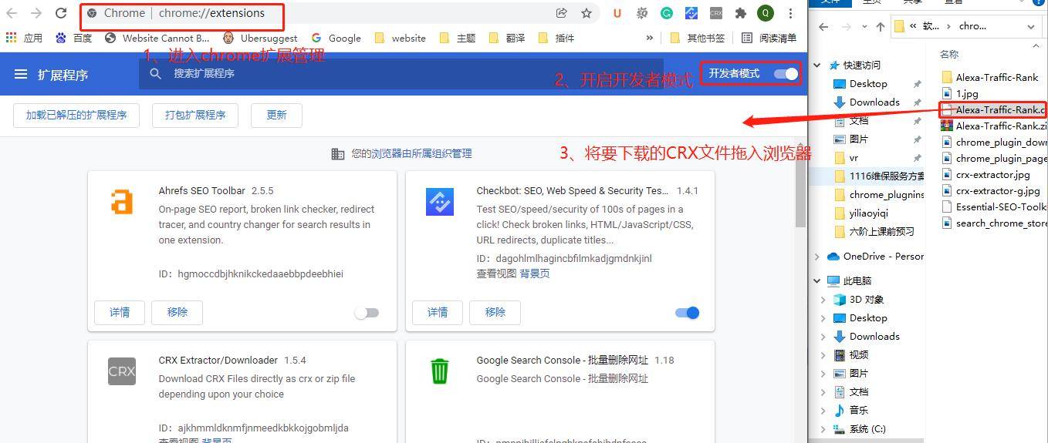Expand the Explorer address bar dropdown
Image resolution: width=1048 pixels, height=443 pixels.
1032,26
